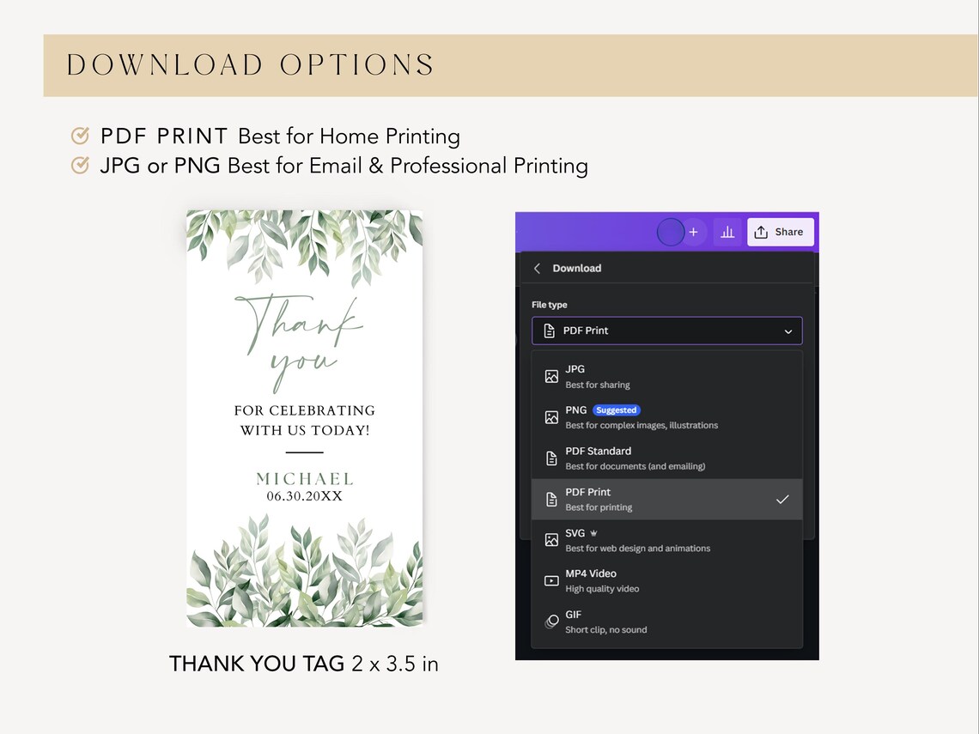
Task: Open the File type PDF Print dropdown
Action: (666, 331)
